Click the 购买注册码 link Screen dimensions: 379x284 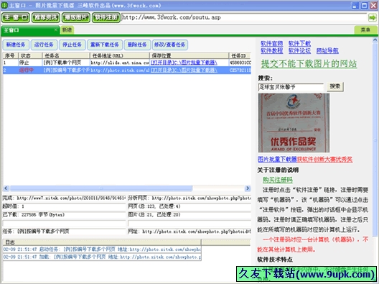(x=278, y=180)
